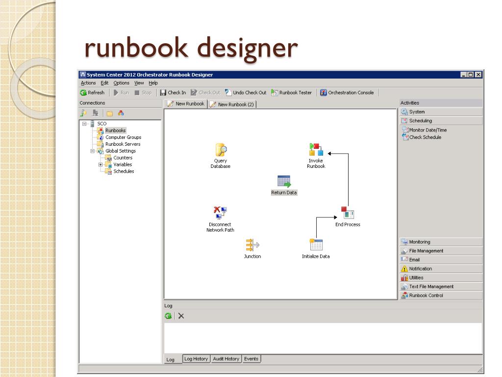Click the Stop toolbar button
This screenshot has height=377, width=502.
tap(143, 93)
